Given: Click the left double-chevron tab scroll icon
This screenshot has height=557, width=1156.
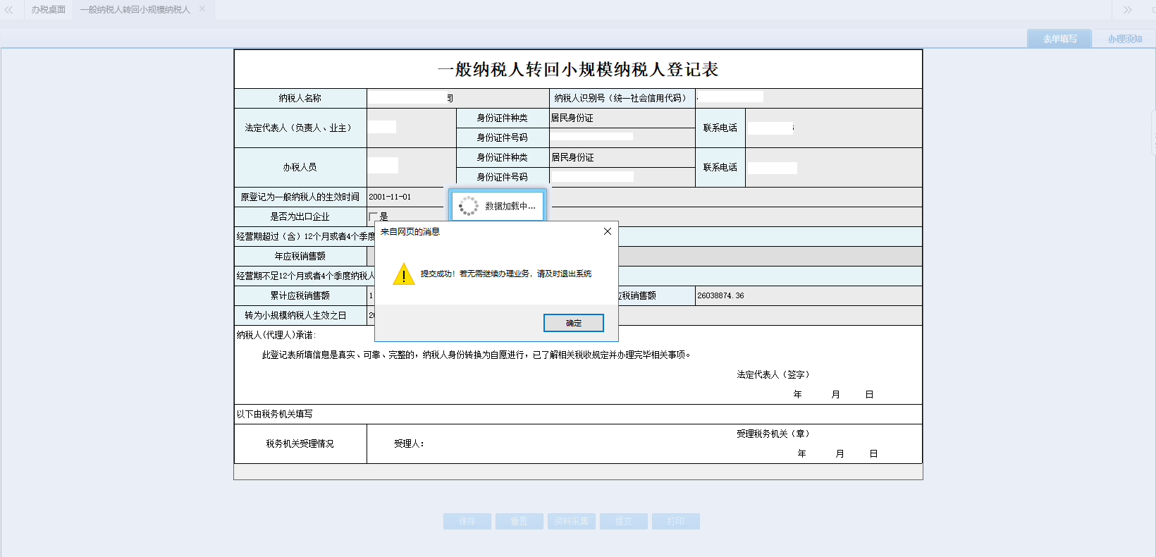Looking at the screenshot, I should pyautogui.click(x=9, y=10).
